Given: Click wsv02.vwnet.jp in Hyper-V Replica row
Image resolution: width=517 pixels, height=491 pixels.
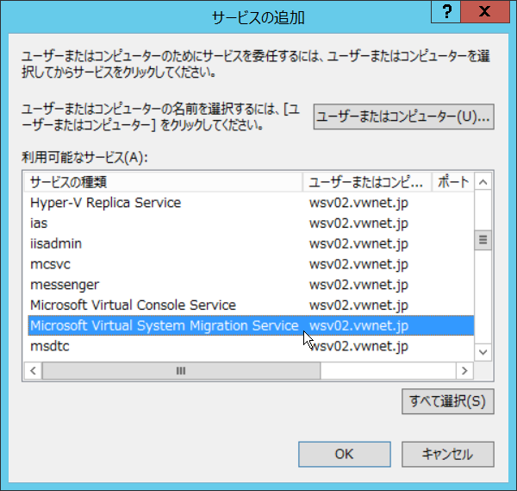Looking at the screenshot, I should [358, 203].
